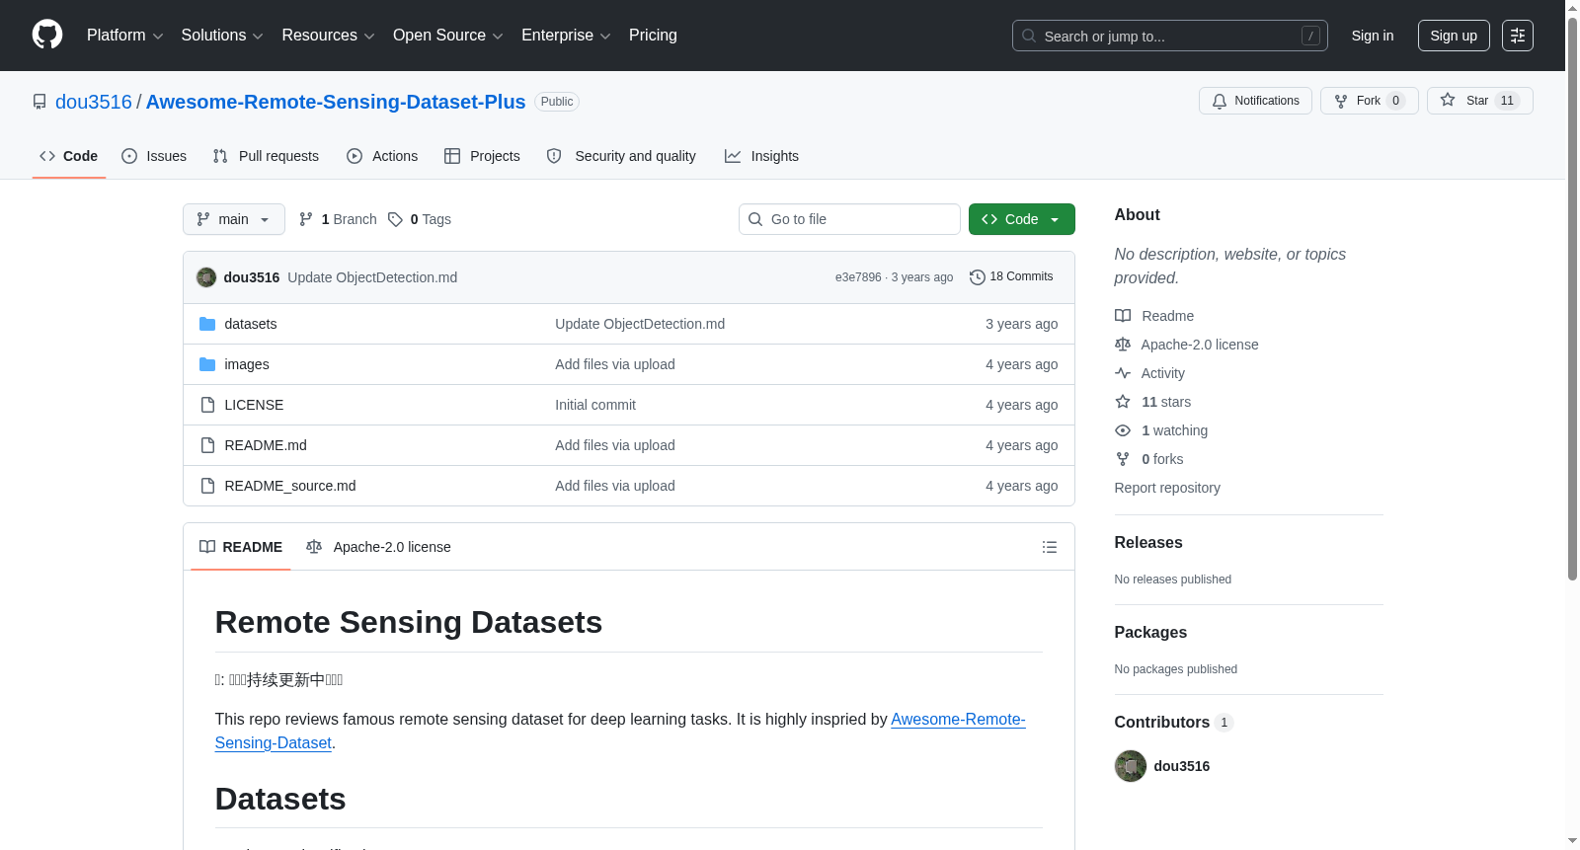Open the header appearance settings icon
The width and height of the screenshot is (1580, 850).
point(1518,36)
